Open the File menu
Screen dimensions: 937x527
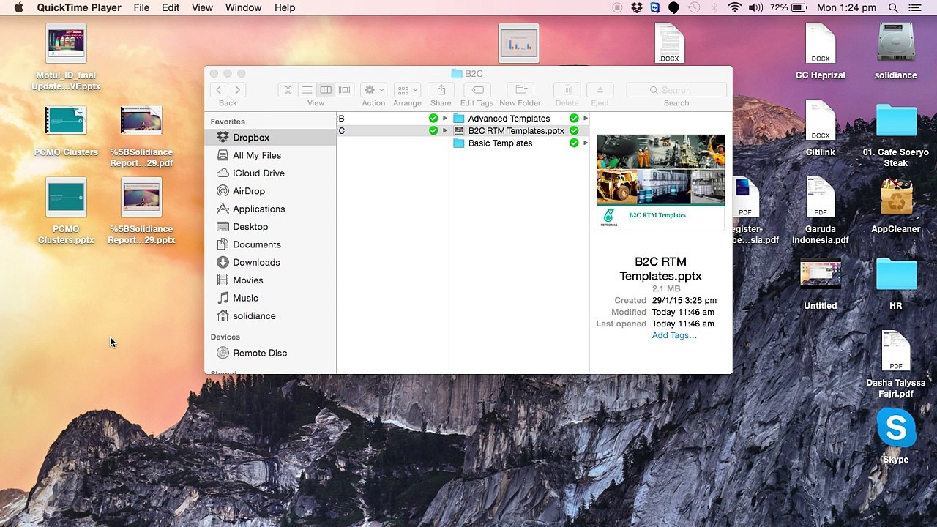click(x=141, y=7)
